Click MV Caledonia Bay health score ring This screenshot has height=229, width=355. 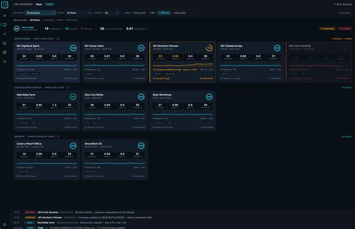pos(277,48)
